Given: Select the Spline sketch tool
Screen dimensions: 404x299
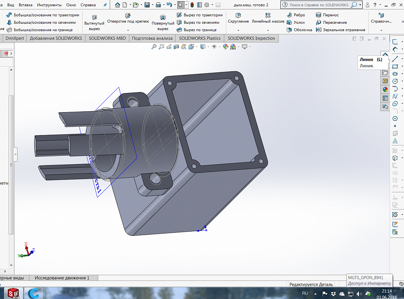Looking at the screenshot, I should tap(395, 96).
